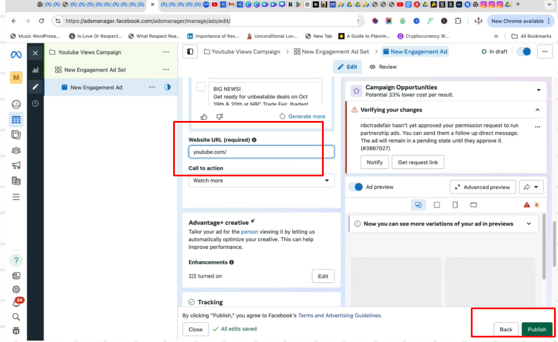Open the Call to action Watch more dropdown
This screenshot has height=342, width=558.
click(261, 180)
